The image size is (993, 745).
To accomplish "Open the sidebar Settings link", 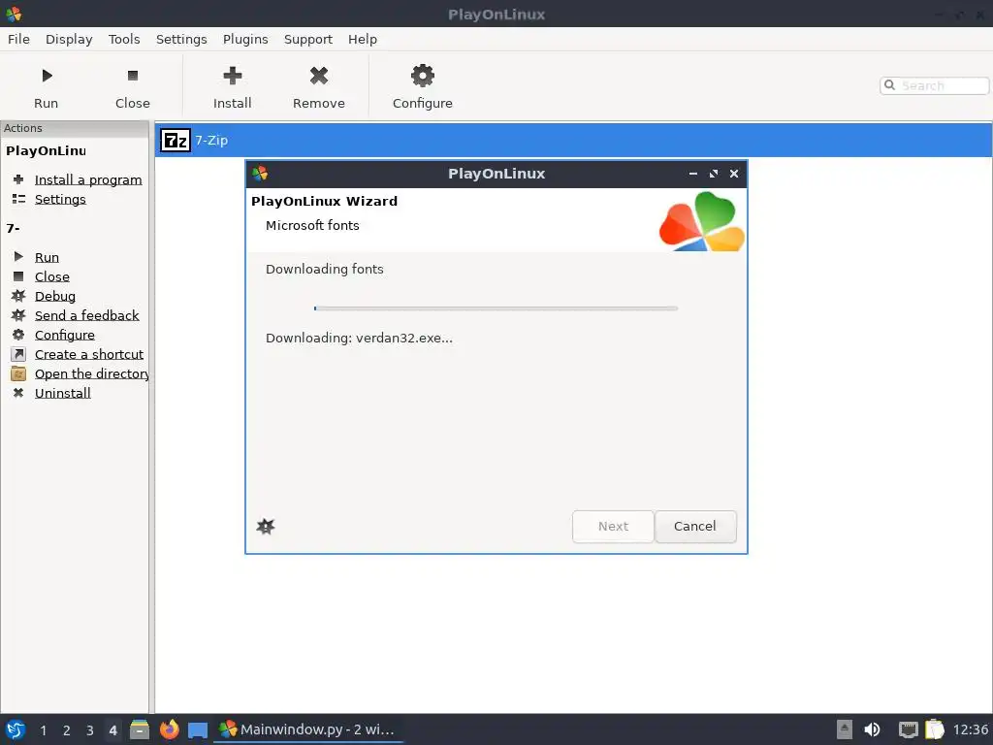I will coord(60,199).
